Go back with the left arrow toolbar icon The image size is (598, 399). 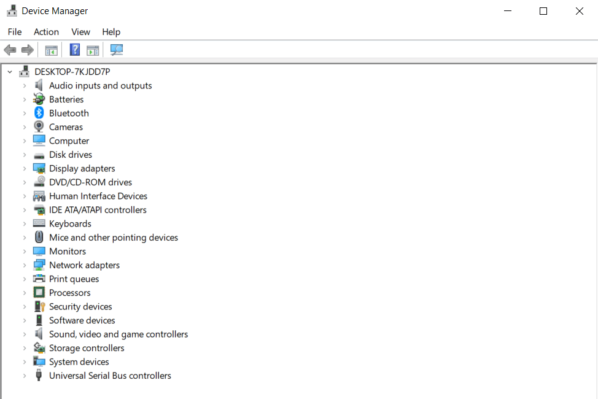click(10, 50)
